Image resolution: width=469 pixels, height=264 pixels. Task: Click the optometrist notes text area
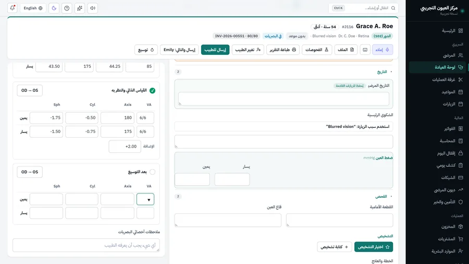[86, 245]
